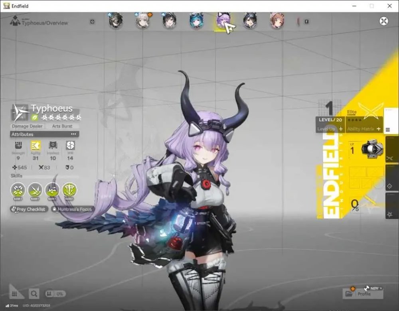Close the overview with the round X icon

coord(384,21)
